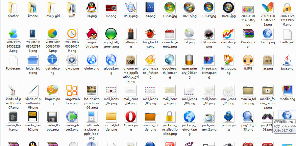Select the QQ penguin 01.png file
The image size is (296, 146).
[91, 7]
